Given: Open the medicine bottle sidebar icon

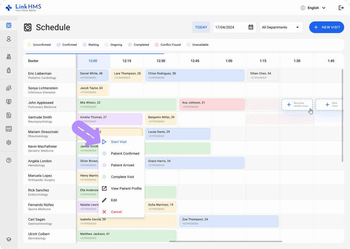Looking at the screenshot, I should point(9,70).
